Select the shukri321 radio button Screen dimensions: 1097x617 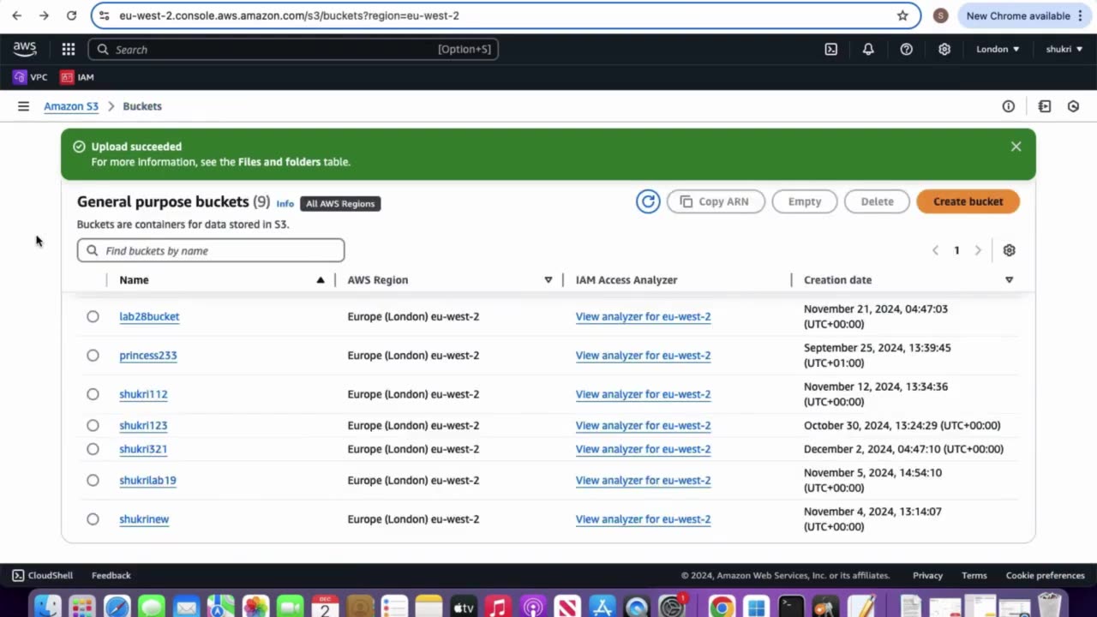[93, 449]
